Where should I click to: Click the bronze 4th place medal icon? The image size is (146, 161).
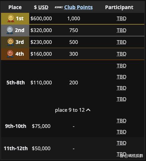tap(10, 54)
